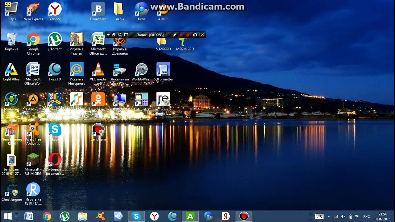Select the Cheat Engine desktop shortcut

pos(11,192)
